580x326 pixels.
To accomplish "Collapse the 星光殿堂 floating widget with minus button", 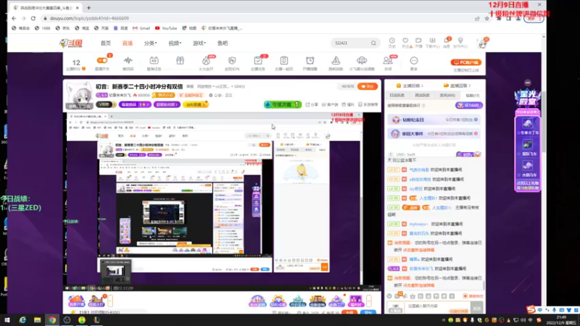I will pos(528,83).
